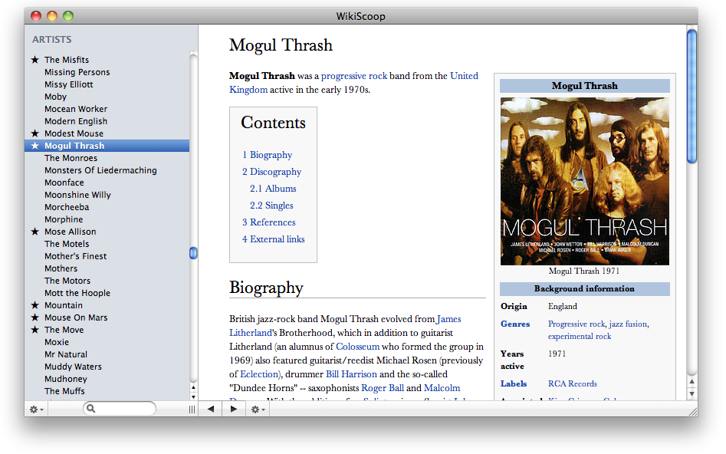The image size is (726, 454).
Task: Open the progressive rock link in intro
Action: click(354, 76)
